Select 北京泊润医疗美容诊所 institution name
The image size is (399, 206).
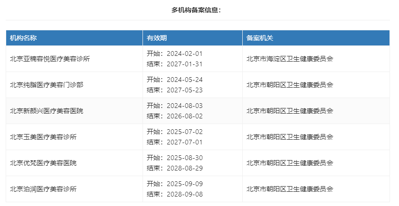(43, 189)
